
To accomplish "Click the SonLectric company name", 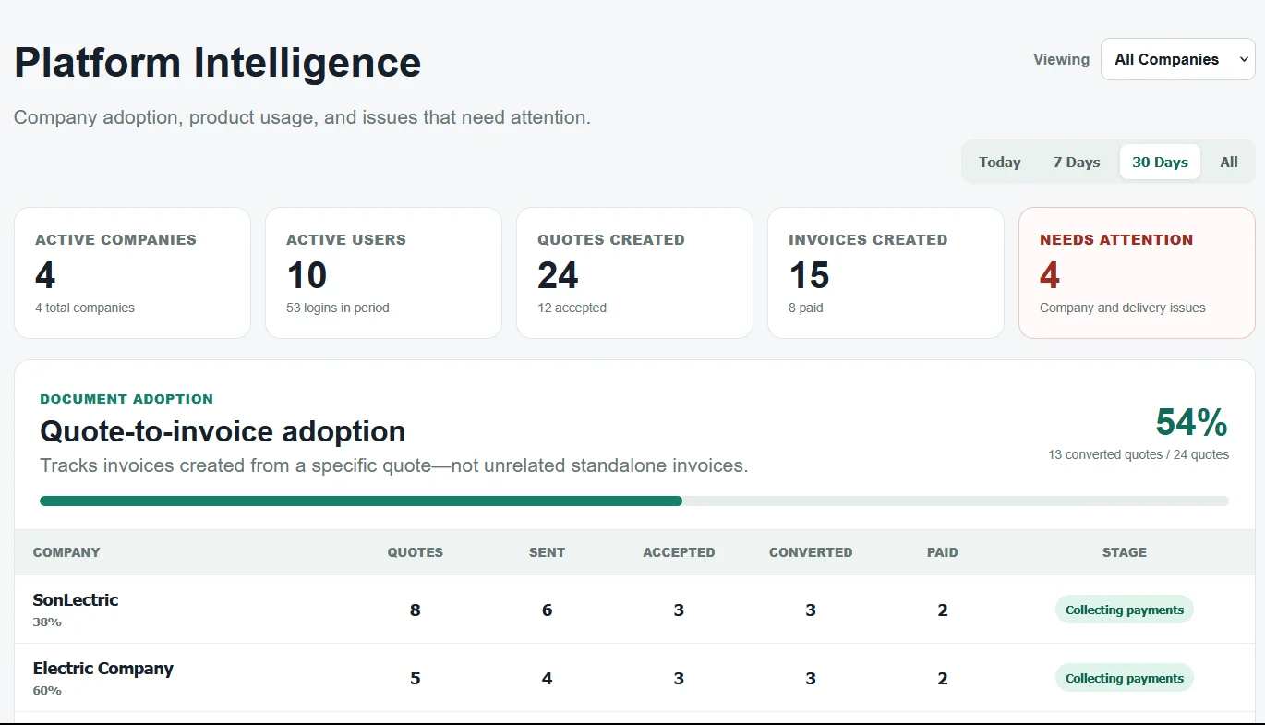I will 76,599.
